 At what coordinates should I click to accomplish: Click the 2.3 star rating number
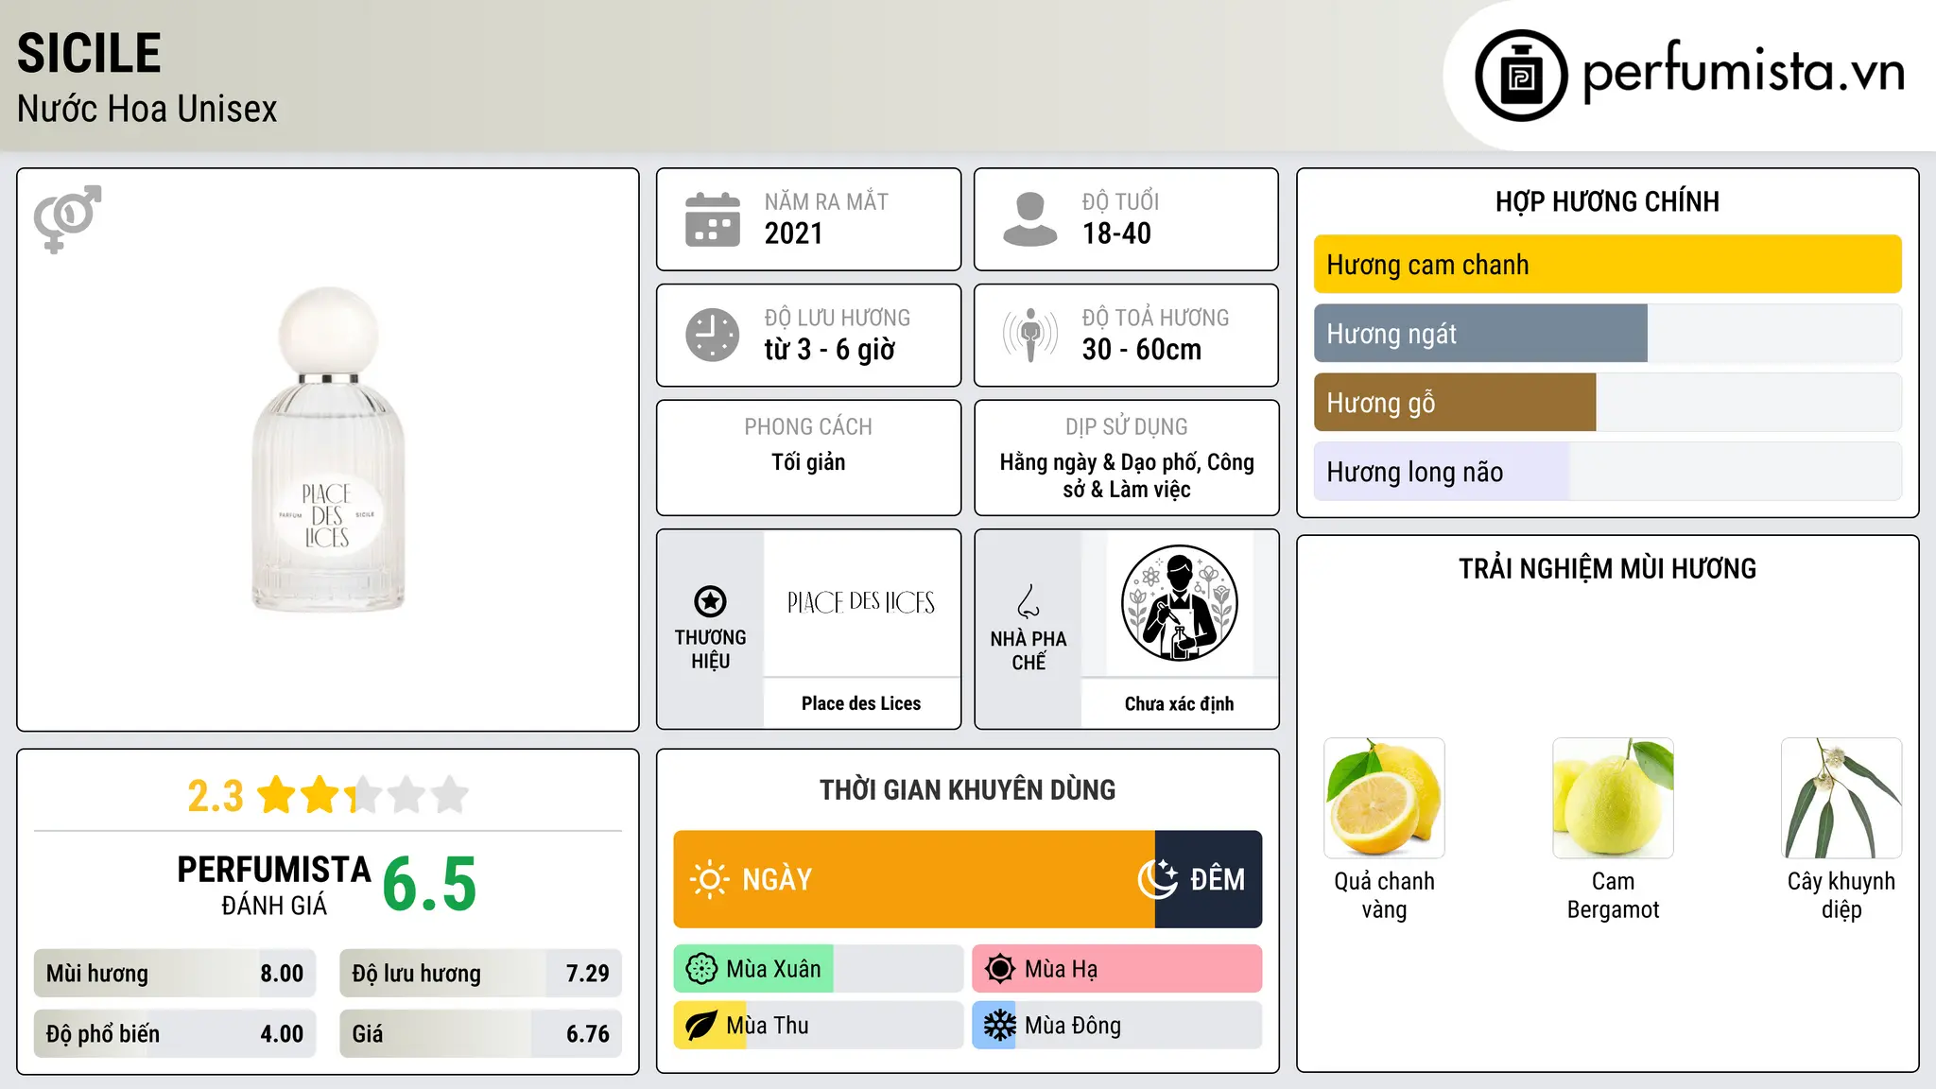(x=216, y=796)
